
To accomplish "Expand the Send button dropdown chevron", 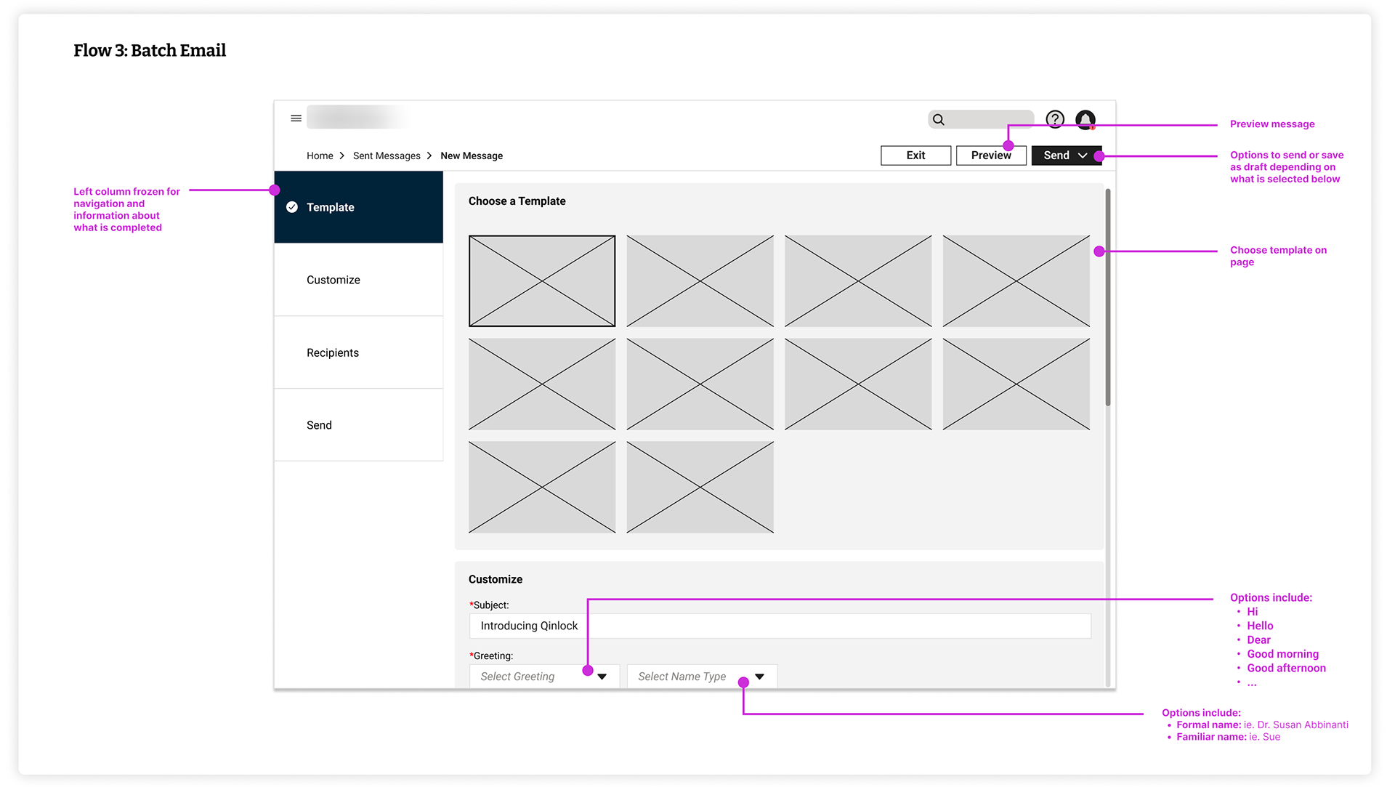I will coord(1083,156).
